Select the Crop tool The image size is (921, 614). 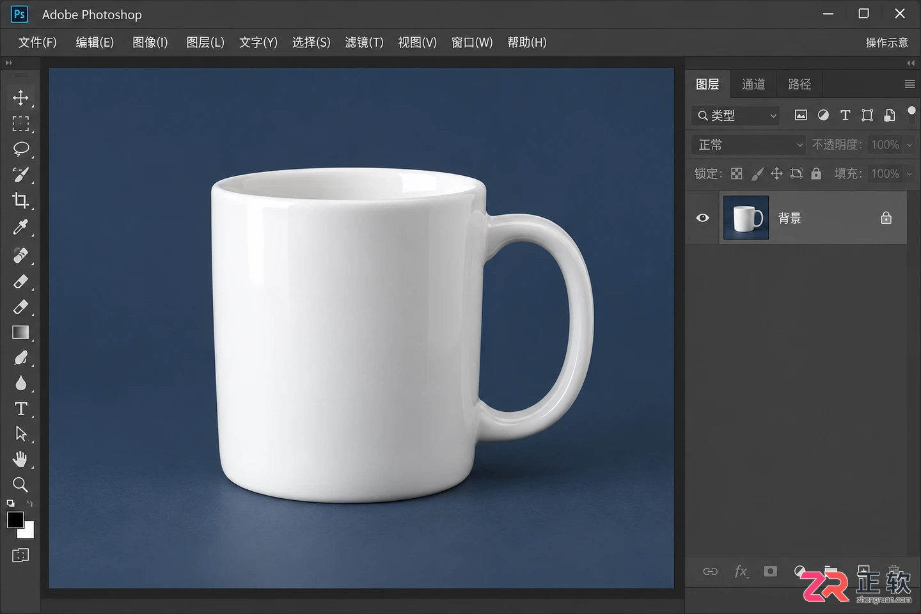click(x=20, y=200)
